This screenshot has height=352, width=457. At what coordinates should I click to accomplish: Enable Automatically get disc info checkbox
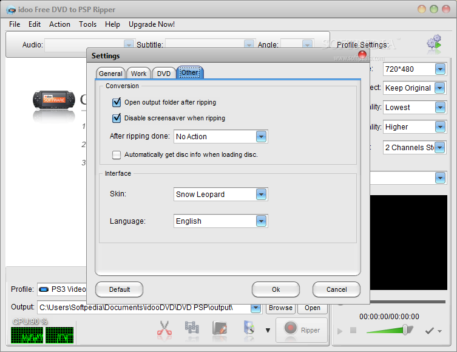click(117, 154)
